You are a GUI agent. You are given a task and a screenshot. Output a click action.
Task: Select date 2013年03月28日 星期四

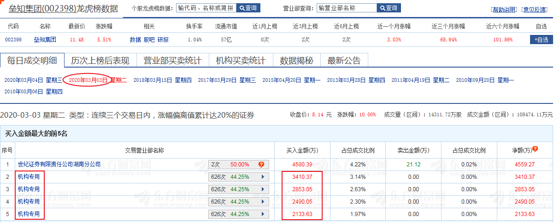click(356, 80)
